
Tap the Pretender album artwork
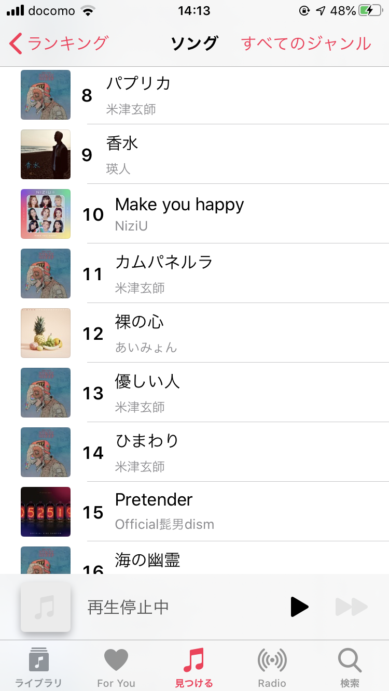pyautogui.click(x=46, y=512)
